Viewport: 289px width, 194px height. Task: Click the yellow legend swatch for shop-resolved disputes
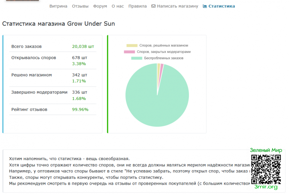(x=132, y=45)
